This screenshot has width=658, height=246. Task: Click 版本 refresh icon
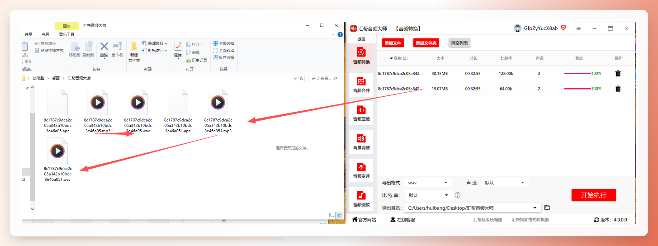(x=596, y=220)
